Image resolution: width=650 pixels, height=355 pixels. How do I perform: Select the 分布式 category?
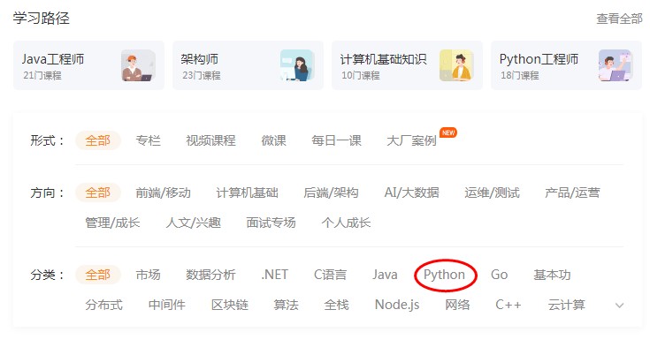click(x=103, y=305)
